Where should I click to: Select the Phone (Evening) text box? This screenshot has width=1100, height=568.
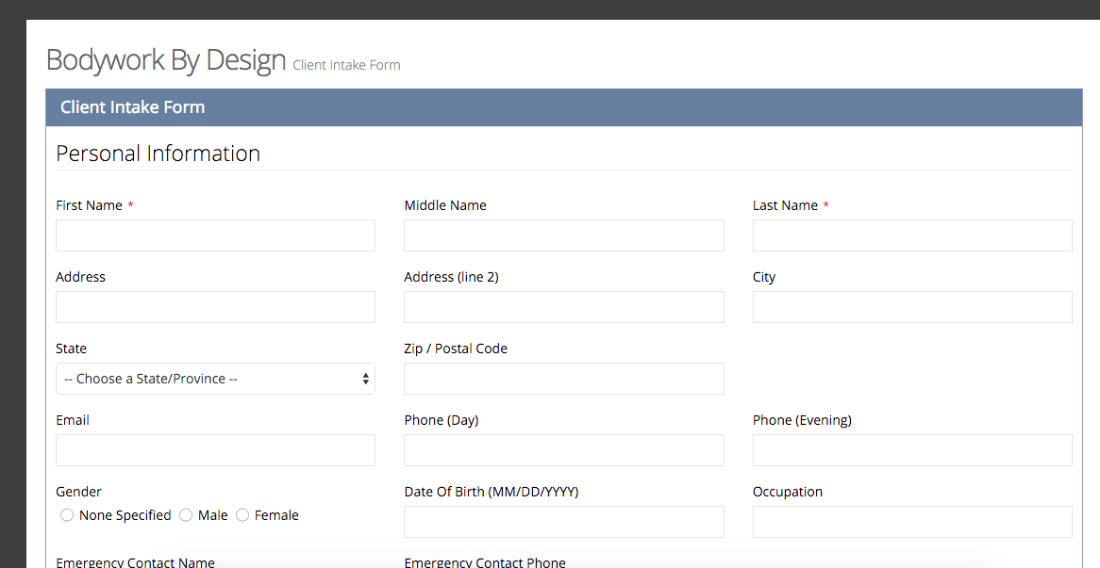coord(911,450)
